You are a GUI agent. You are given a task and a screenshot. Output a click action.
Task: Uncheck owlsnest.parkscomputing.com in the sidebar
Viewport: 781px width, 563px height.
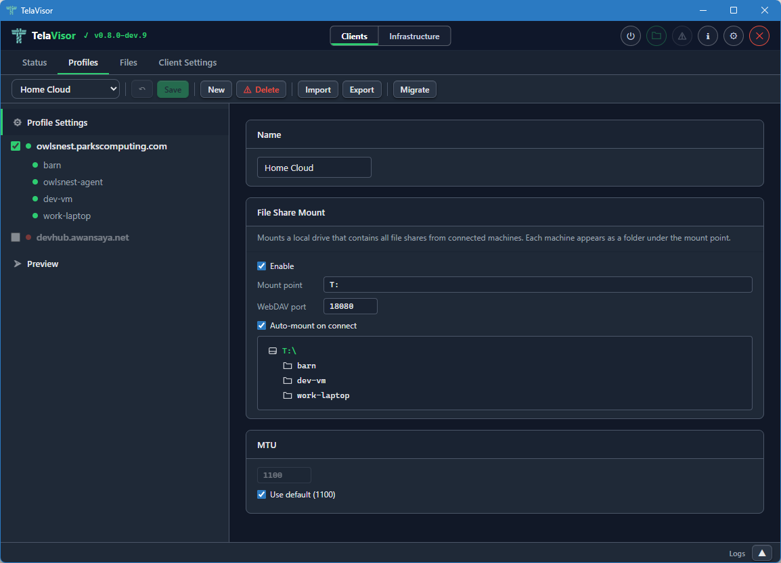tap(15, 146)
